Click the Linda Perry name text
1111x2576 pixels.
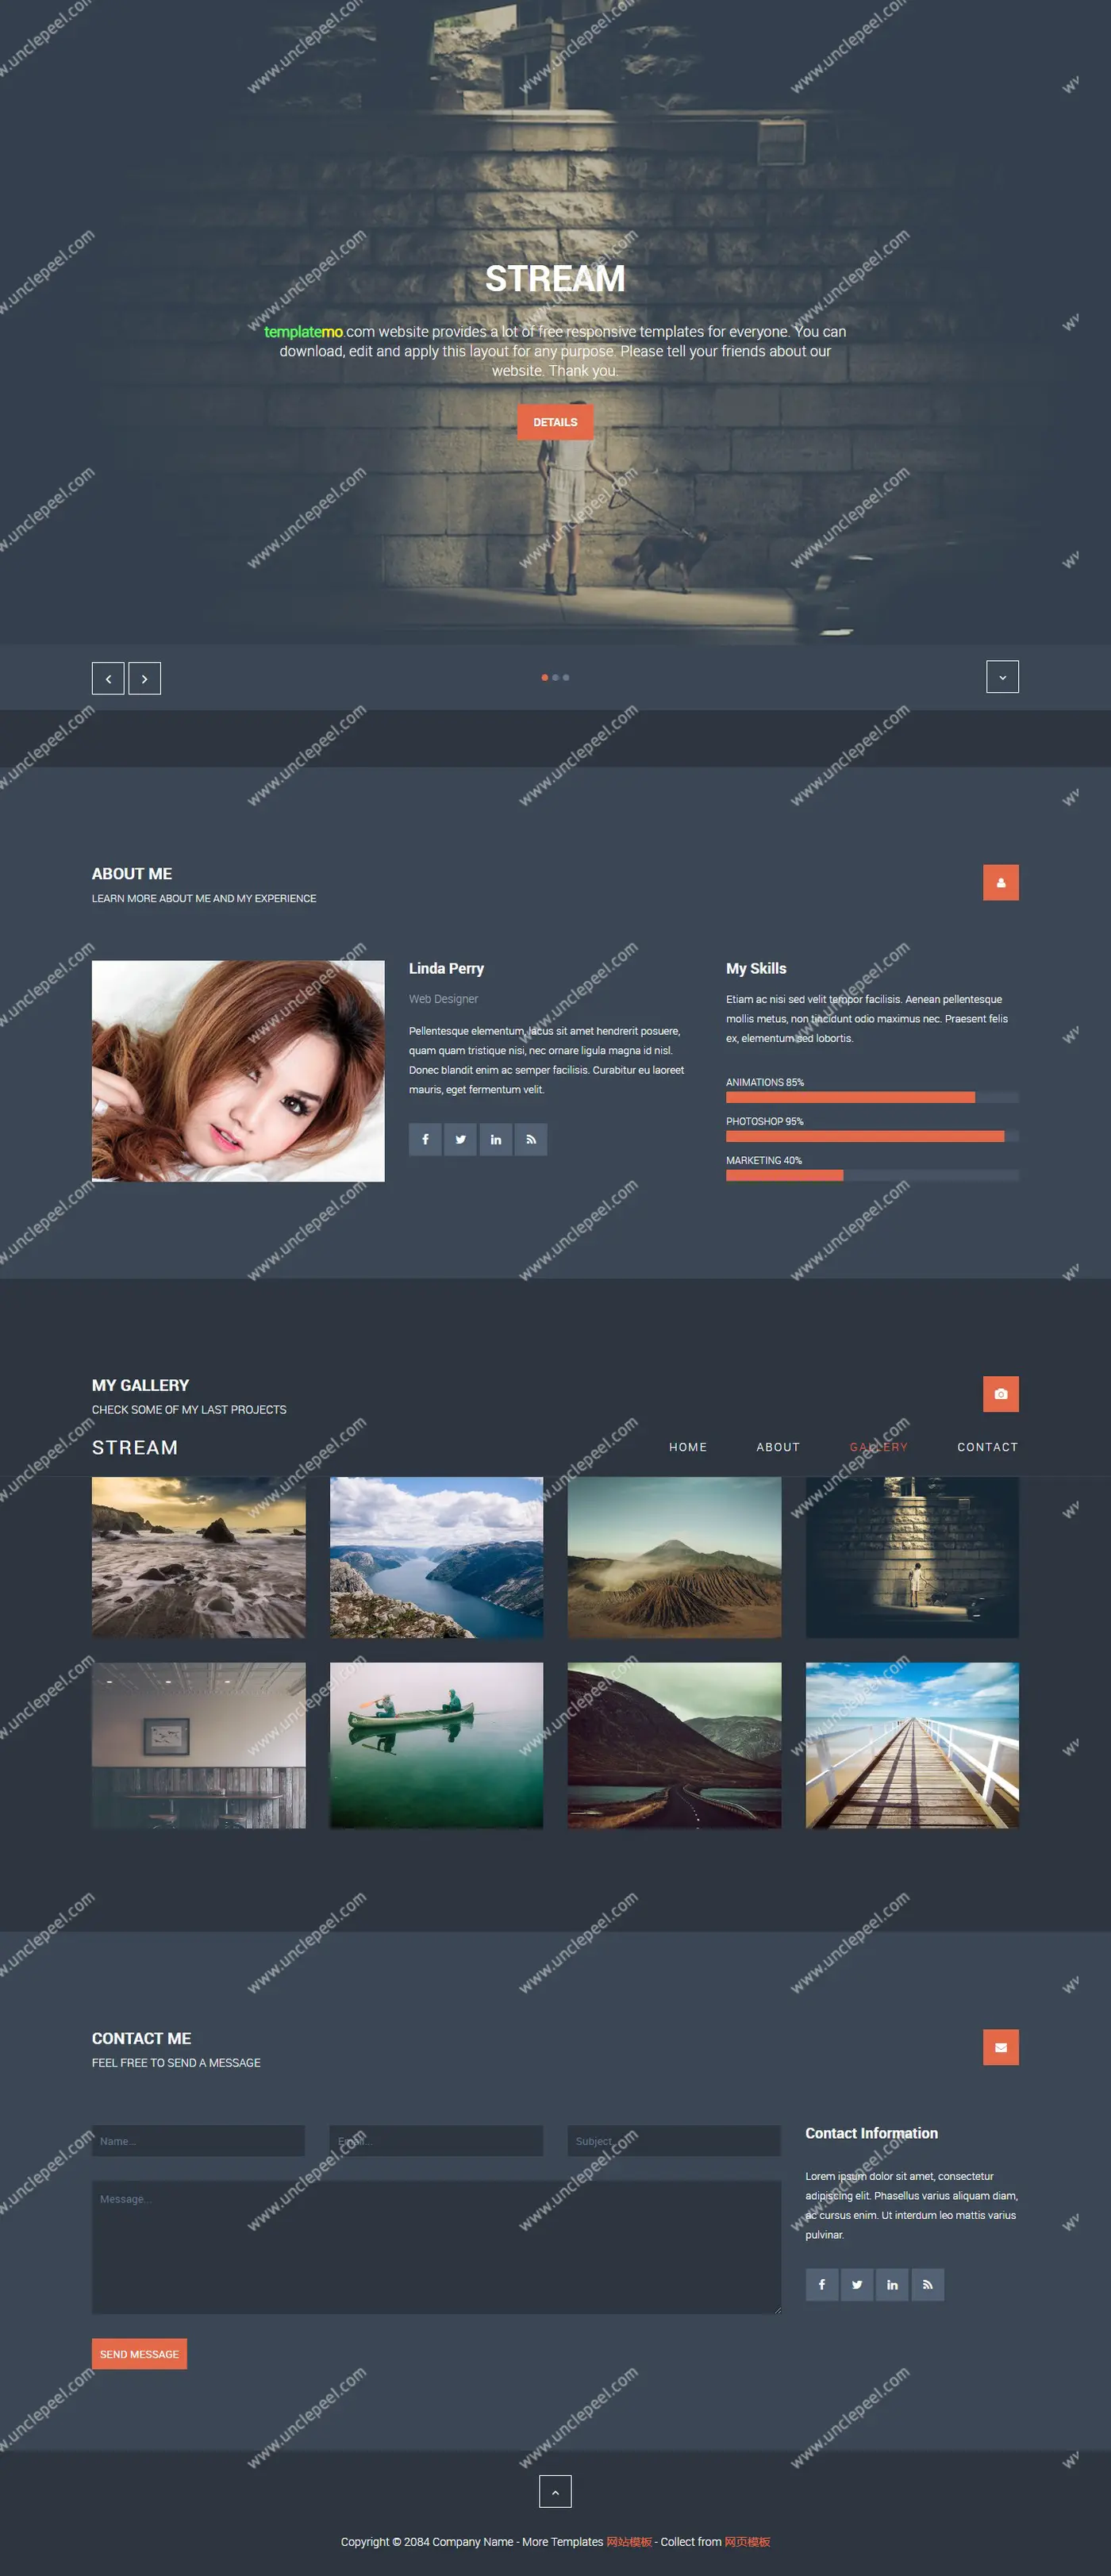point(446,969)
